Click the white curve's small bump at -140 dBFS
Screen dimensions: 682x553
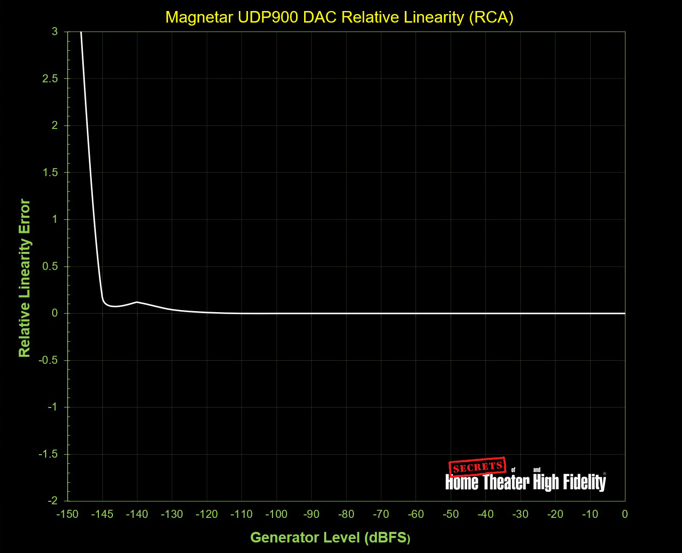[137, 302]
